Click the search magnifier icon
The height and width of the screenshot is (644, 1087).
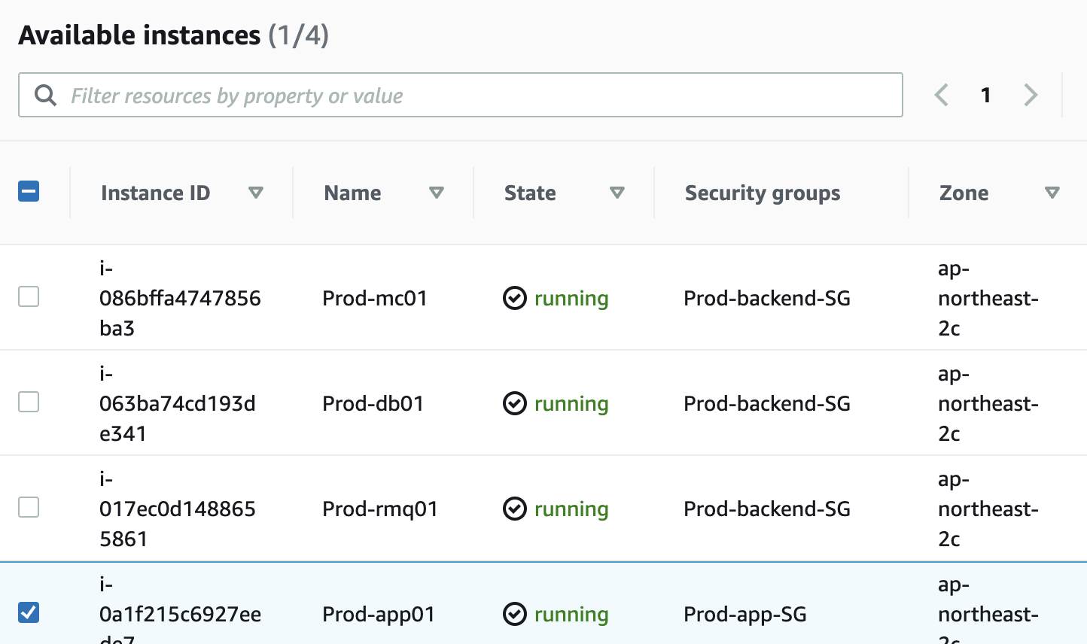[46, 96]
